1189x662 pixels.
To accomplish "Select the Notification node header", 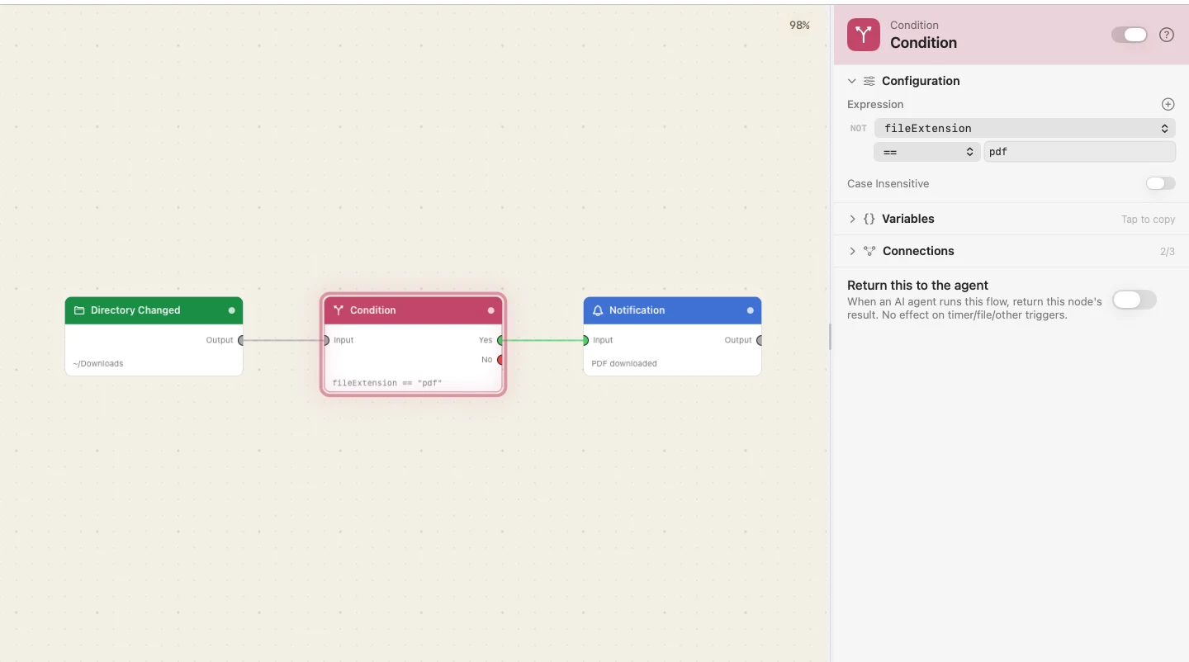I will (673, 310).
